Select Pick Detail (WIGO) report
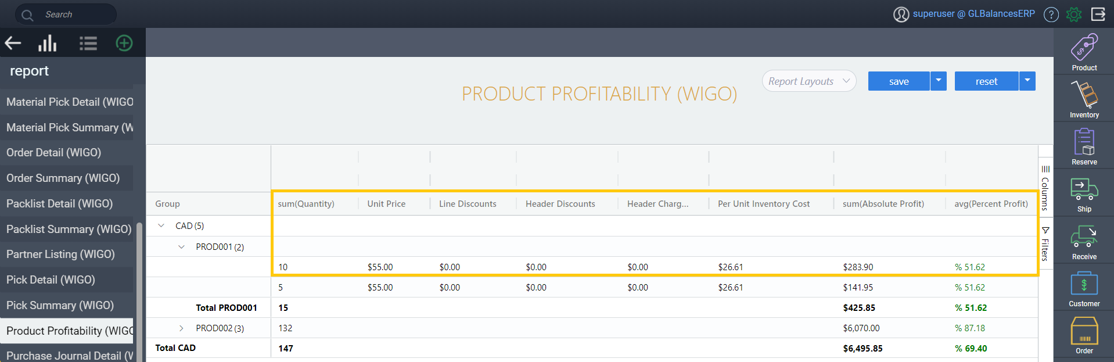The image size is (1114, 362). click(x=67, y=279)
